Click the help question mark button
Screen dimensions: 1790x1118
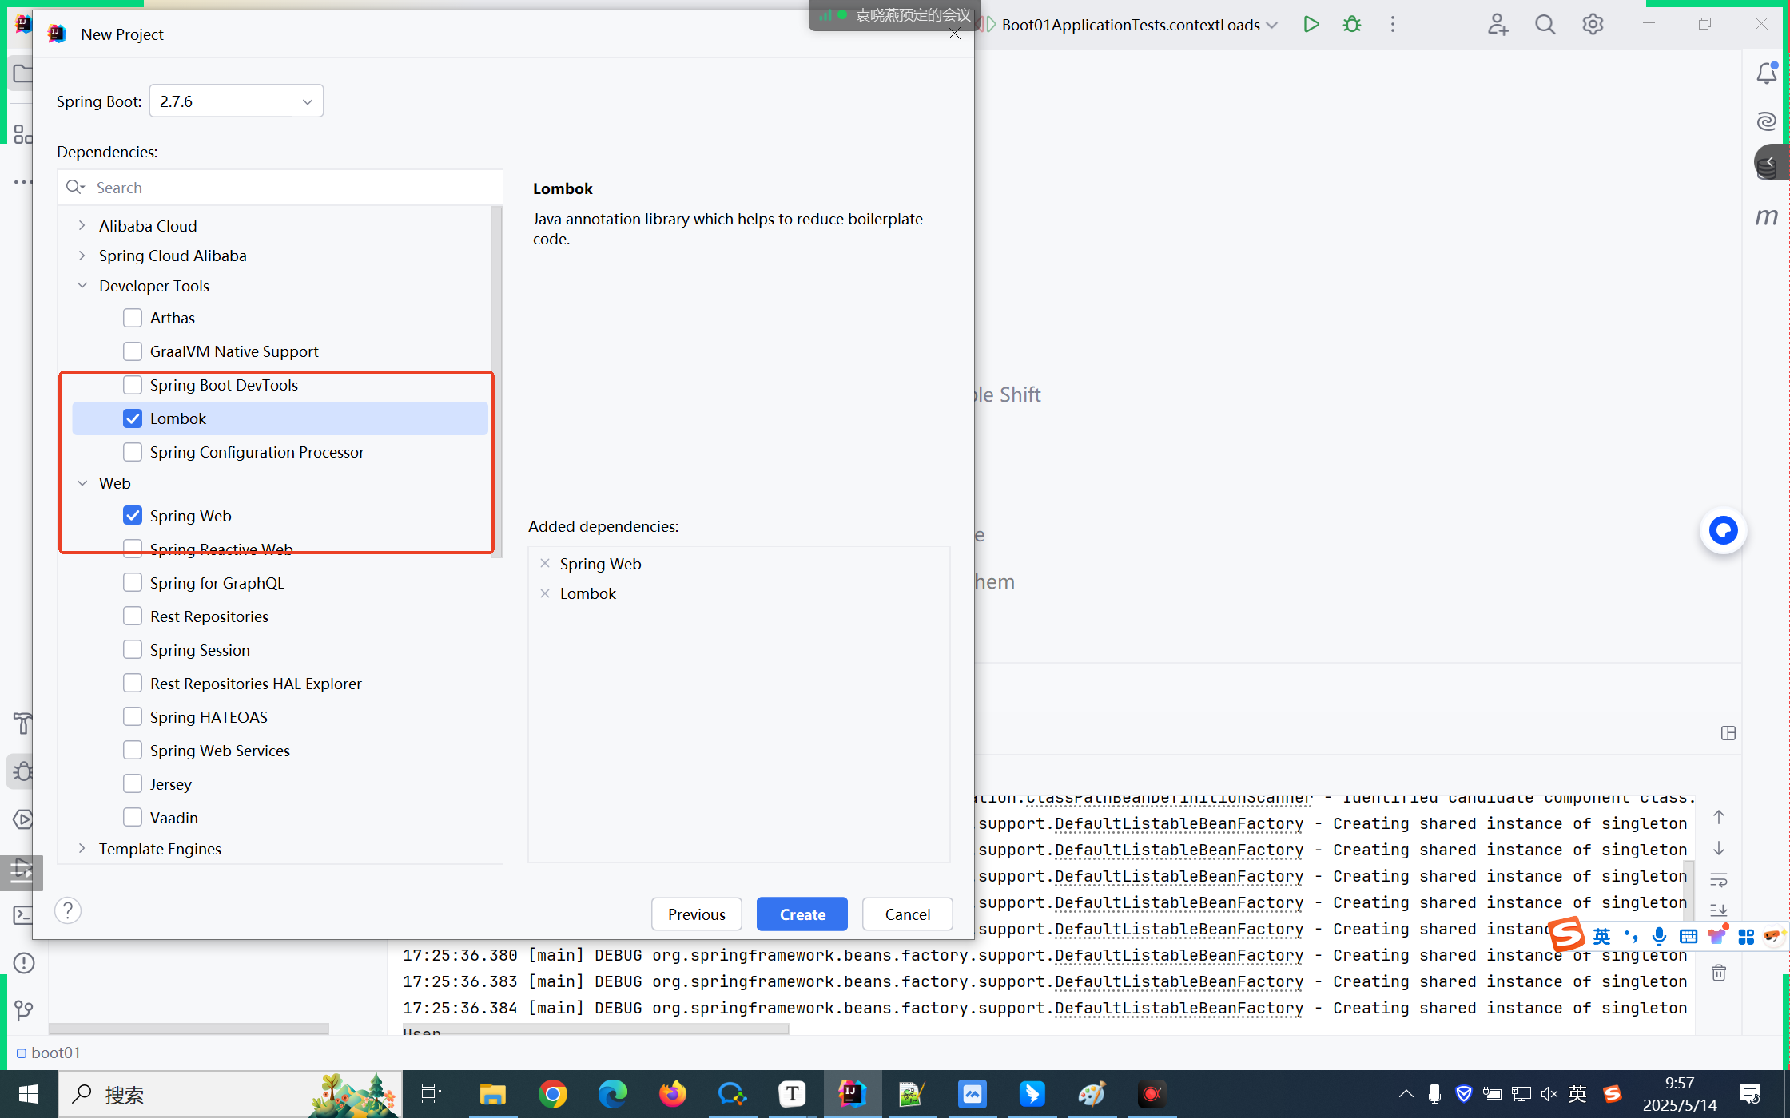pyautogui.click(x=68, y=910)
